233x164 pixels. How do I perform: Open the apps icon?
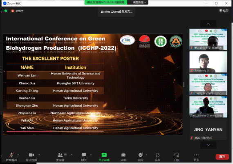click(157, 155)
